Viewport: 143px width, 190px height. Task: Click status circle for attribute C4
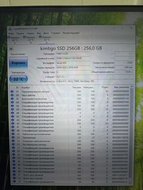[13, 141]
